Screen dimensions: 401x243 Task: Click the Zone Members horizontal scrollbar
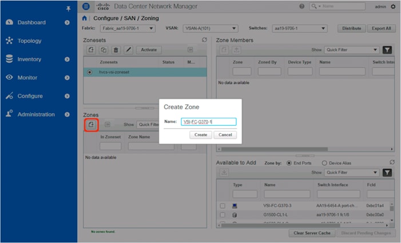275,149
